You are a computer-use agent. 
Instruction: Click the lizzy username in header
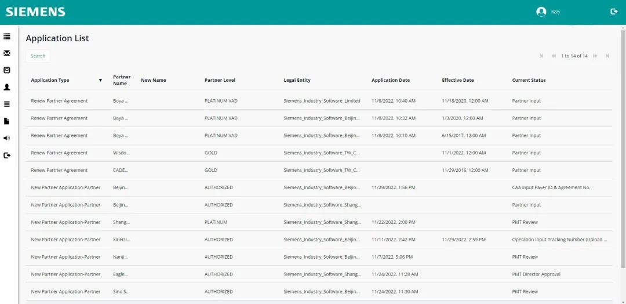coord(556,12)
